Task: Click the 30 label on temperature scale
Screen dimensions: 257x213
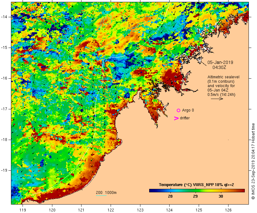Action: (x=221, y=196)
